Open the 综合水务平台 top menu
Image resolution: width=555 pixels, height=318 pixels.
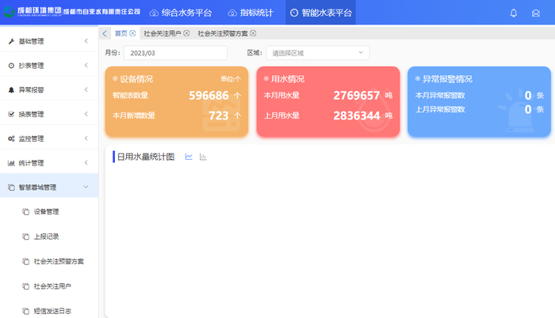tap(181, 13)
